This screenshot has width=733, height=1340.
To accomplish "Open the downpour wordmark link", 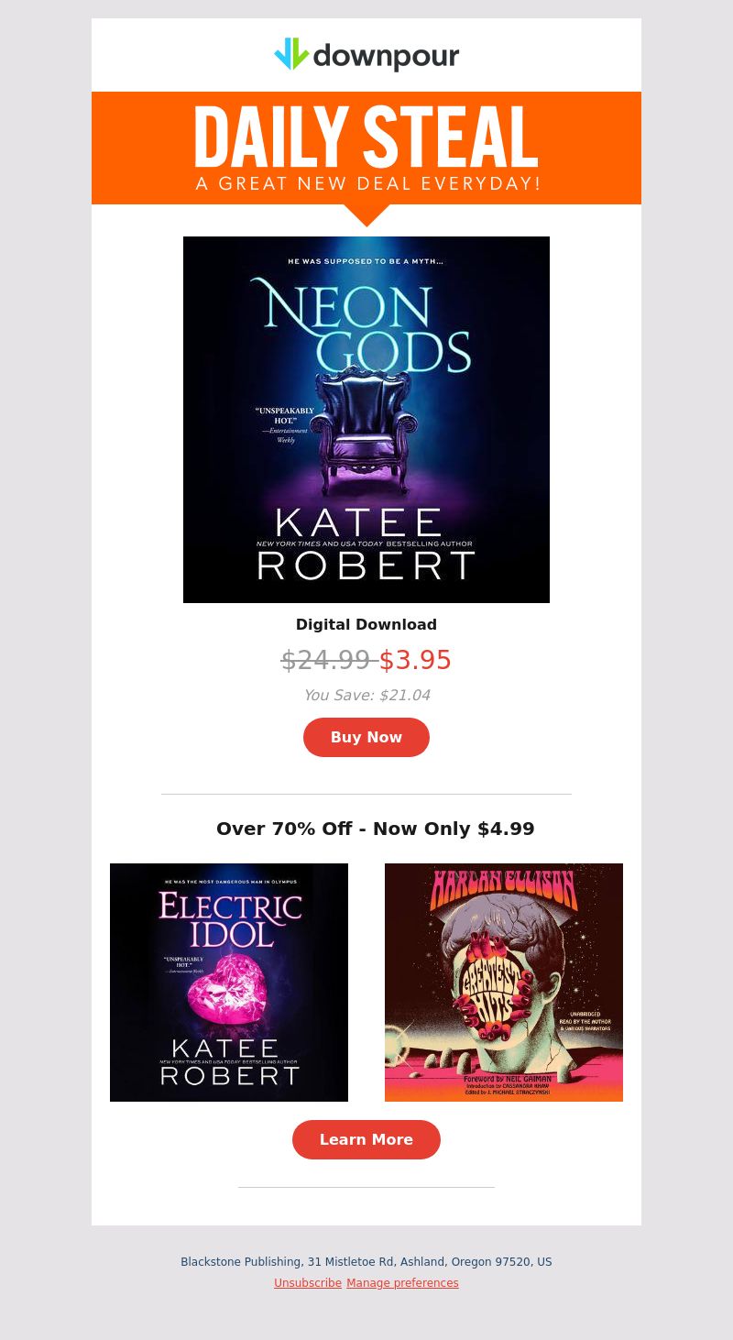I will [x=386, y=57].
